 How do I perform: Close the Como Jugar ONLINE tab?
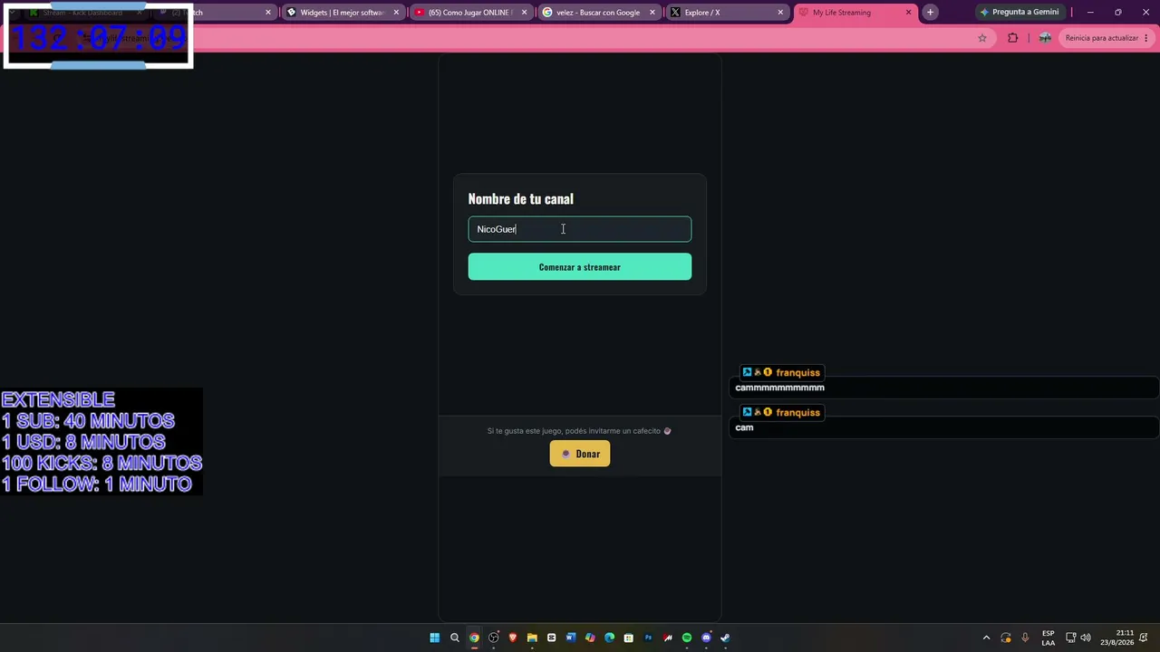point(524,13)
